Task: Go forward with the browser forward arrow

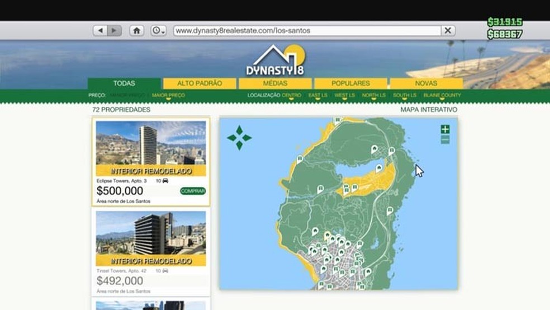Action: click(x=115, y=31)
